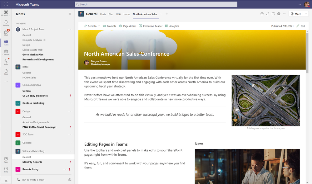Click Megan Bowen author avatar

pos(87,63)
